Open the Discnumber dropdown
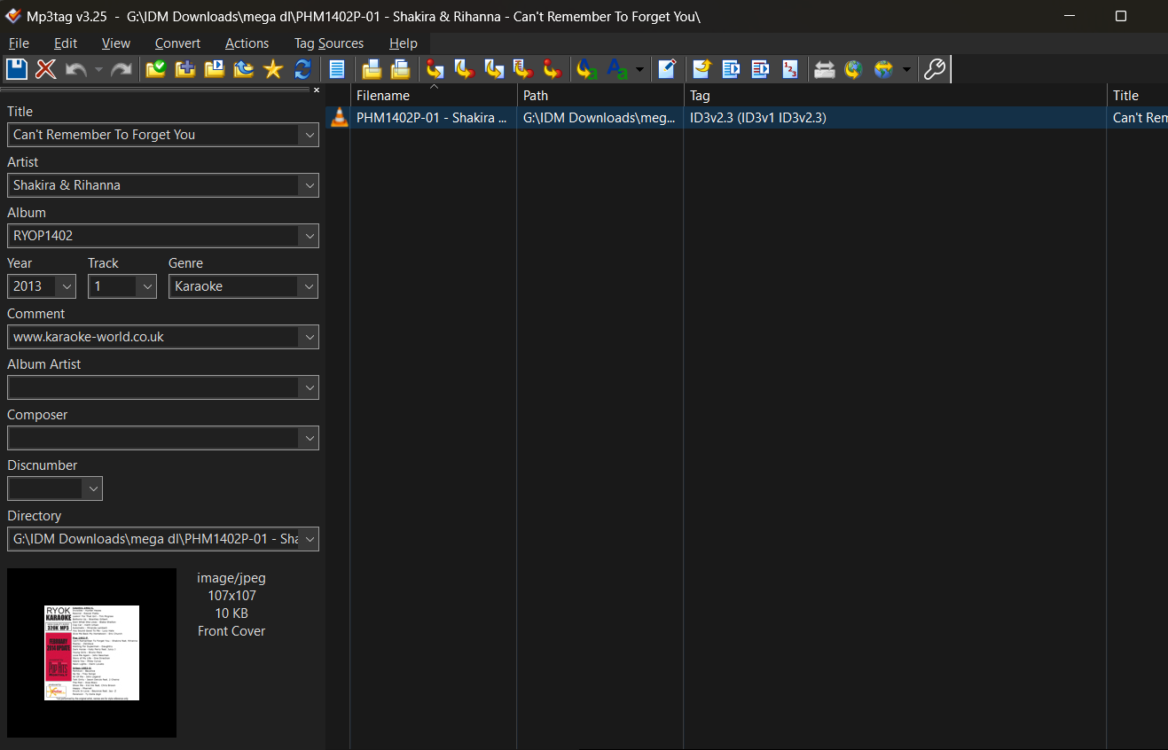 (92, 488)
